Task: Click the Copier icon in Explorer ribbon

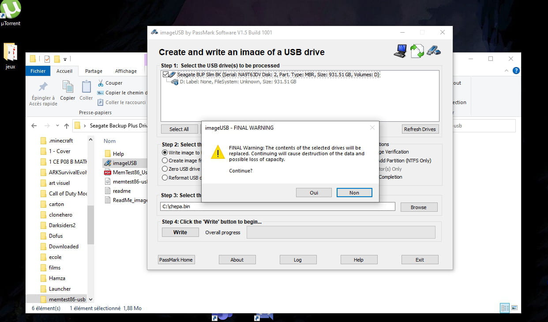Action: [68, 87]
